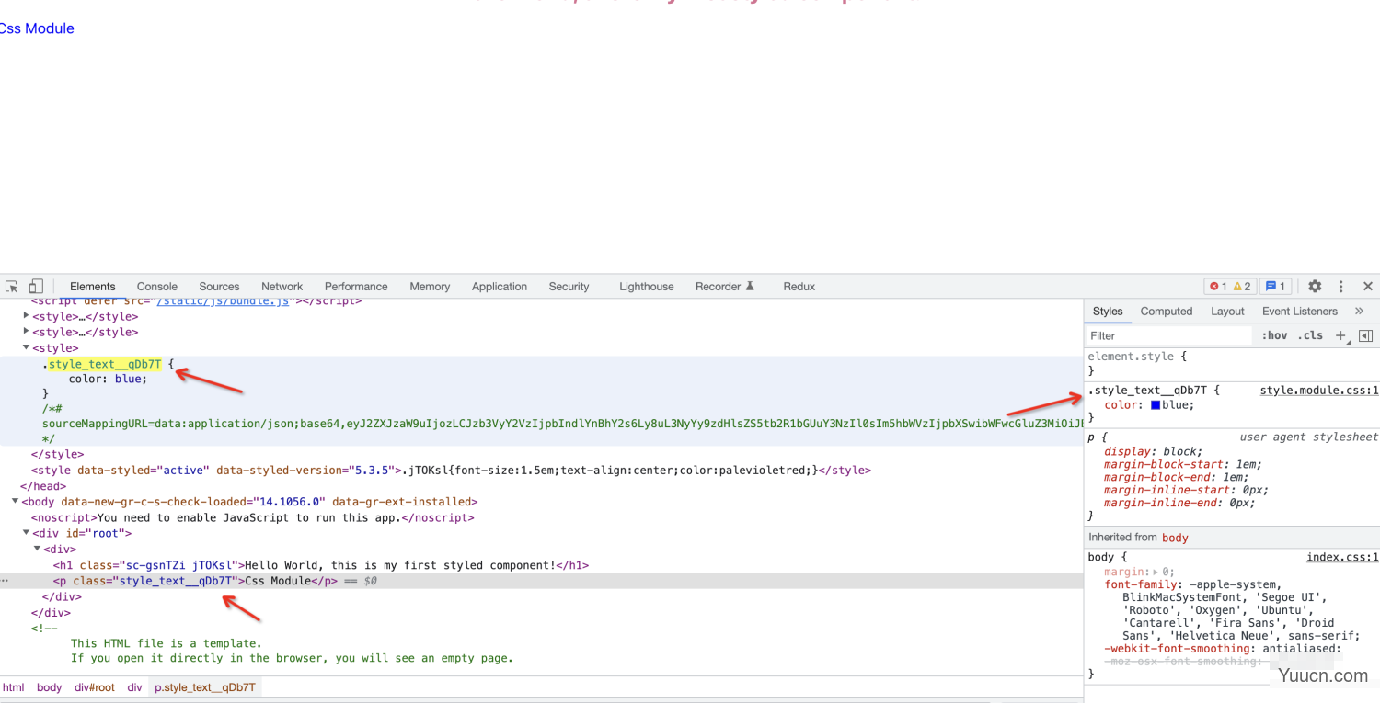Open the Event Listeners sub-tab
The height and width of the screenshot is (703, 1380).
tap(1300, 312)
